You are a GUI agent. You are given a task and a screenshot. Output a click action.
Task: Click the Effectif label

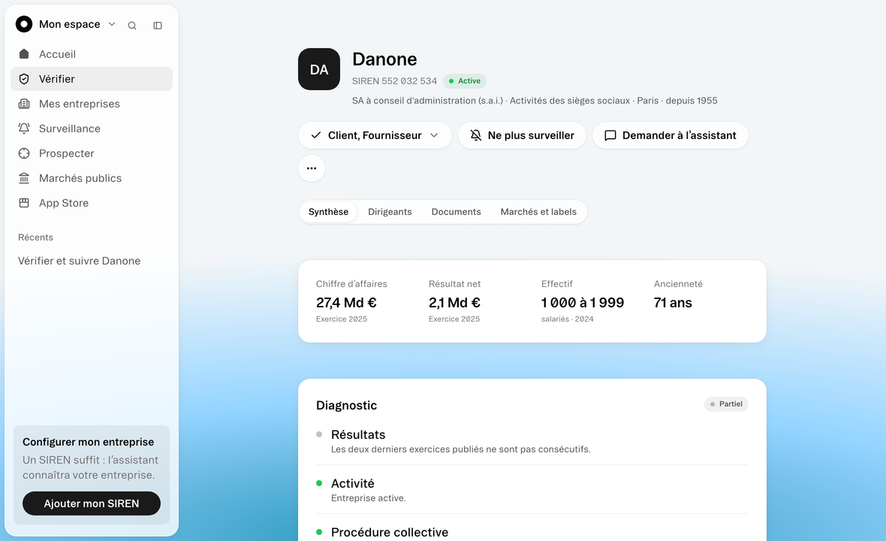click(556, 284)
